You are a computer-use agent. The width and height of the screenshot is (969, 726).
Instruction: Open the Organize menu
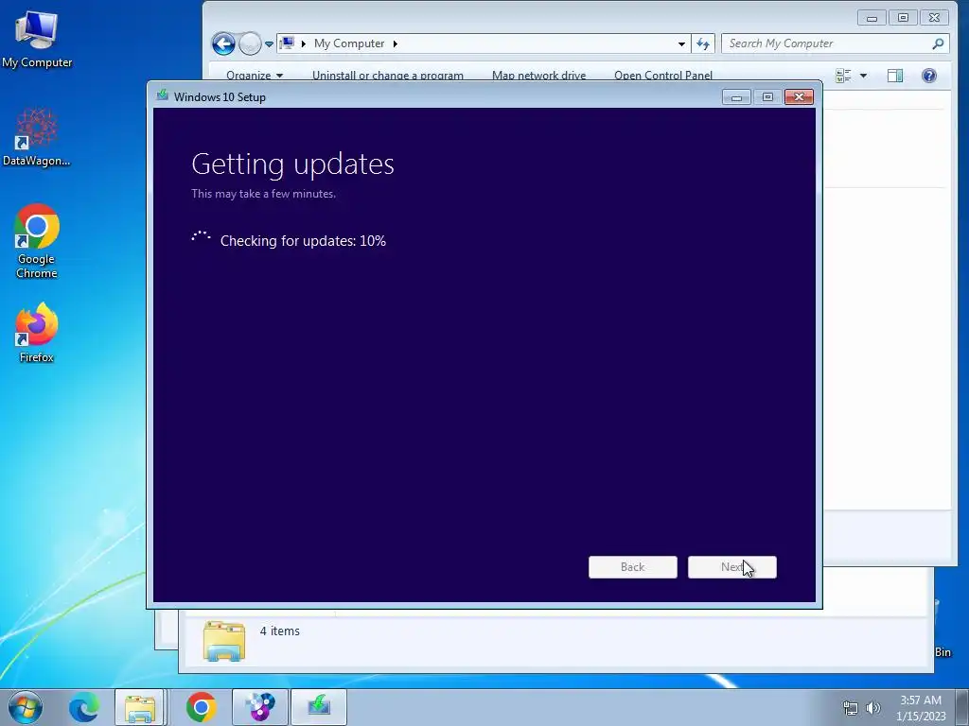(254, 76)
